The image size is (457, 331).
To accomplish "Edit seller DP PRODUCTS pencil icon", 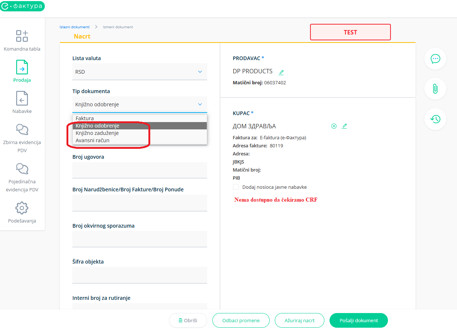I will [x=281, y=72].
